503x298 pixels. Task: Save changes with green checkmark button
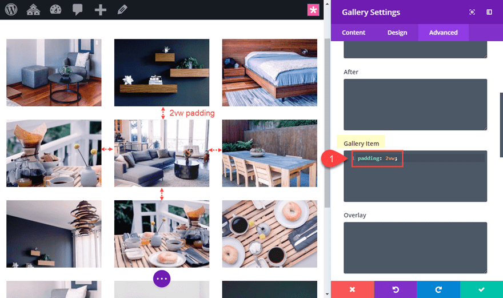coord(481,289)
